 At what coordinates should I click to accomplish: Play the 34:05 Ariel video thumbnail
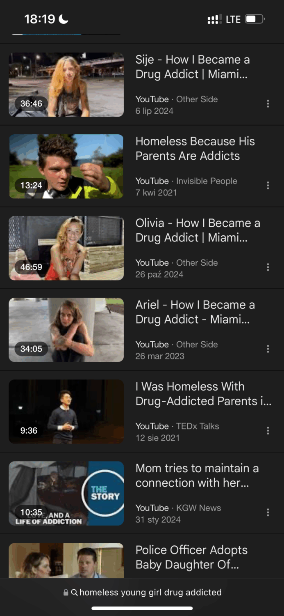pyautogui.click(x=66, y=330)
